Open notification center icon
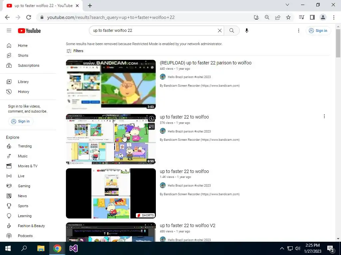Screen dimensions: 341x255 point(331,249)
